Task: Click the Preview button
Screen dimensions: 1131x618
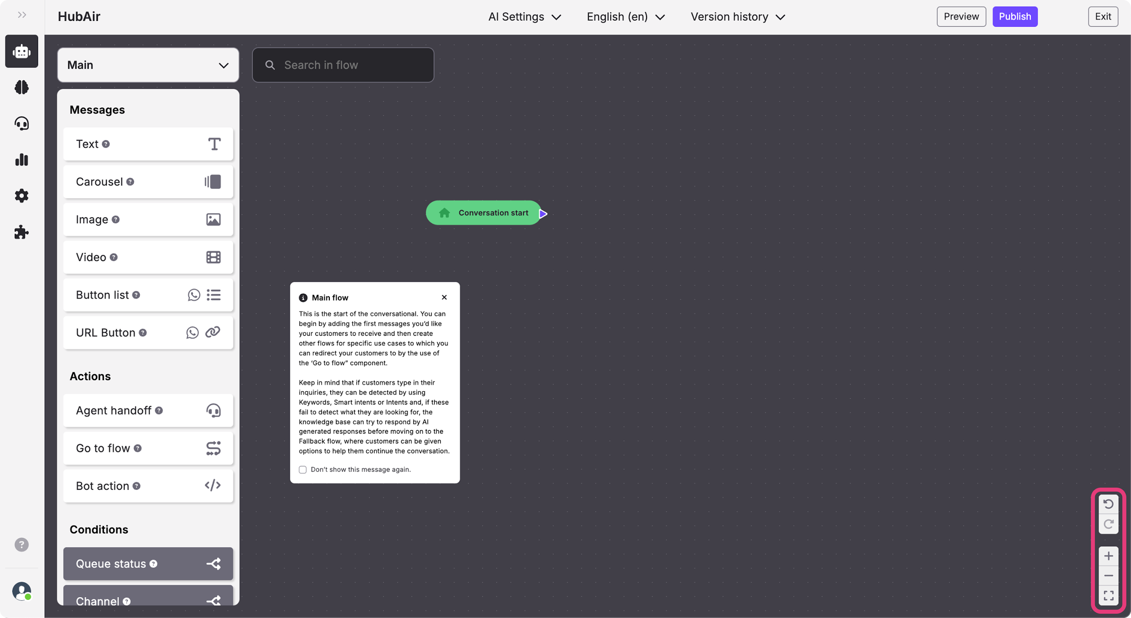Action: tap(961, 17)
